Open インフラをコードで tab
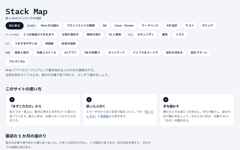This screenshot has width=240, height=150. click(145, 53)
